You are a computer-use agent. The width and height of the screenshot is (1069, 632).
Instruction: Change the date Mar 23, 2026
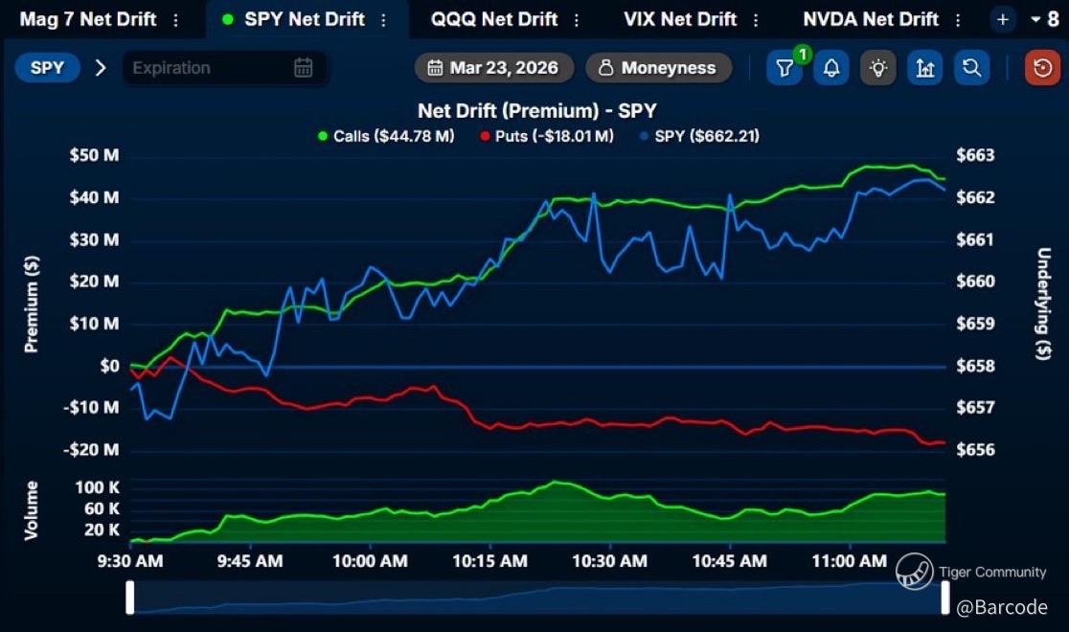[493, 67]
